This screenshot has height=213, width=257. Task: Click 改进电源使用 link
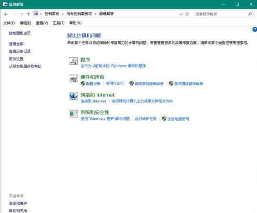click(178, 119)
